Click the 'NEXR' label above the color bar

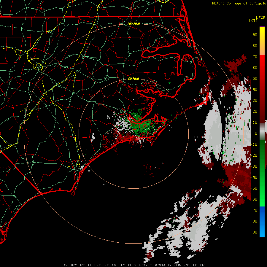click(x=261, y=18)
